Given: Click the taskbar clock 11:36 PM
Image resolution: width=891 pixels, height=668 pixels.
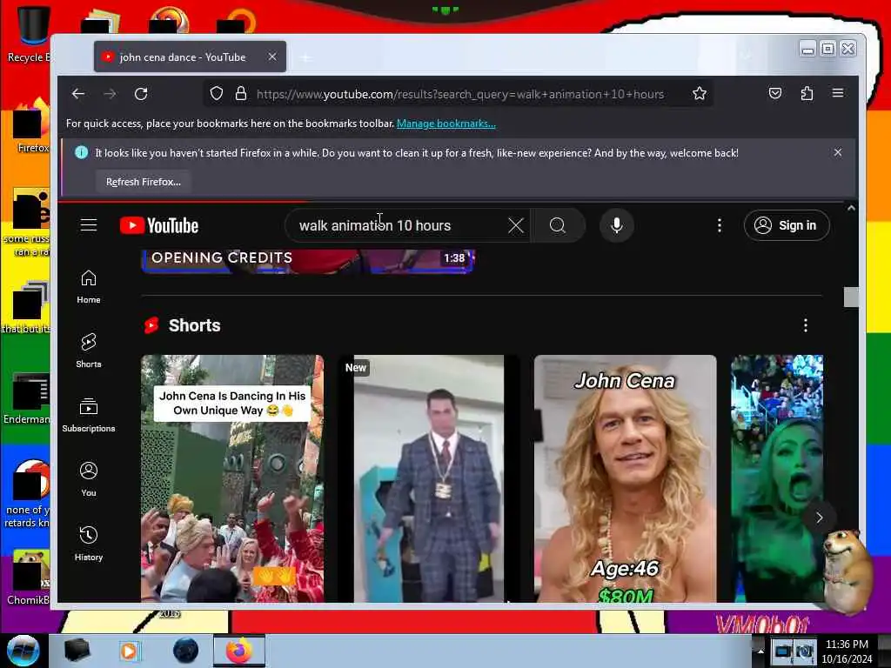Looking at the screenshot, I should pyautogui.click(x=847, y=645).
